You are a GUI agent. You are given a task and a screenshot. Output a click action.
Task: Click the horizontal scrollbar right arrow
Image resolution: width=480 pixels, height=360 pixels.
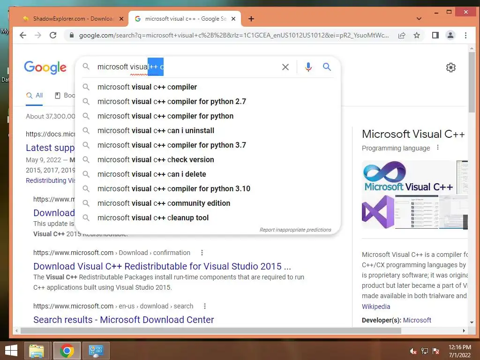[x=464, y=330]
